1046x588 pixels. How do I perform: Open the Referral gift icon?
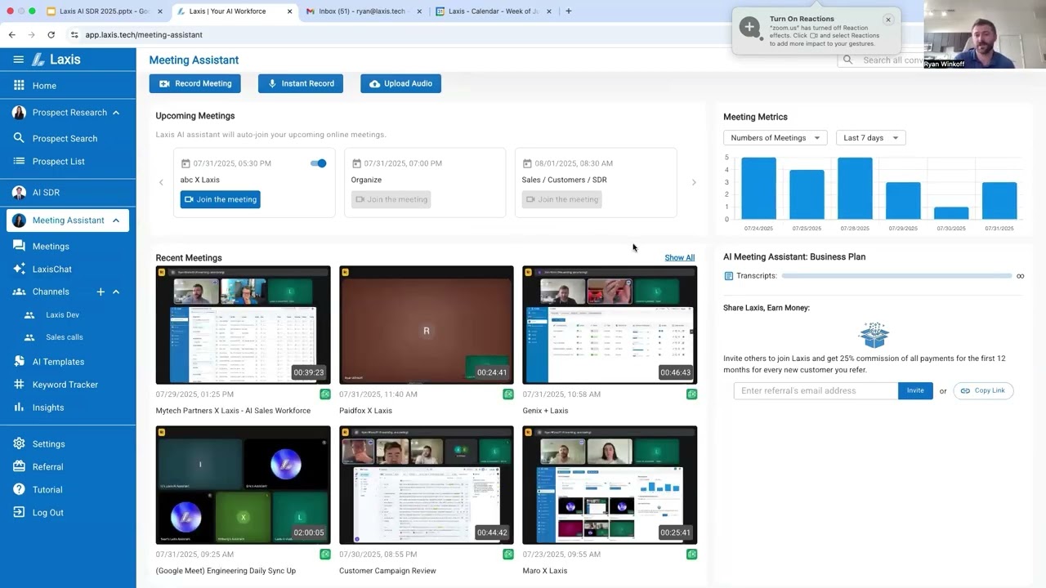tap(19, 466)
